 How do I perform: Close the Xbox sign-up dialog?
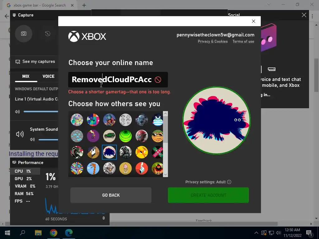click(x=254, y=21)
